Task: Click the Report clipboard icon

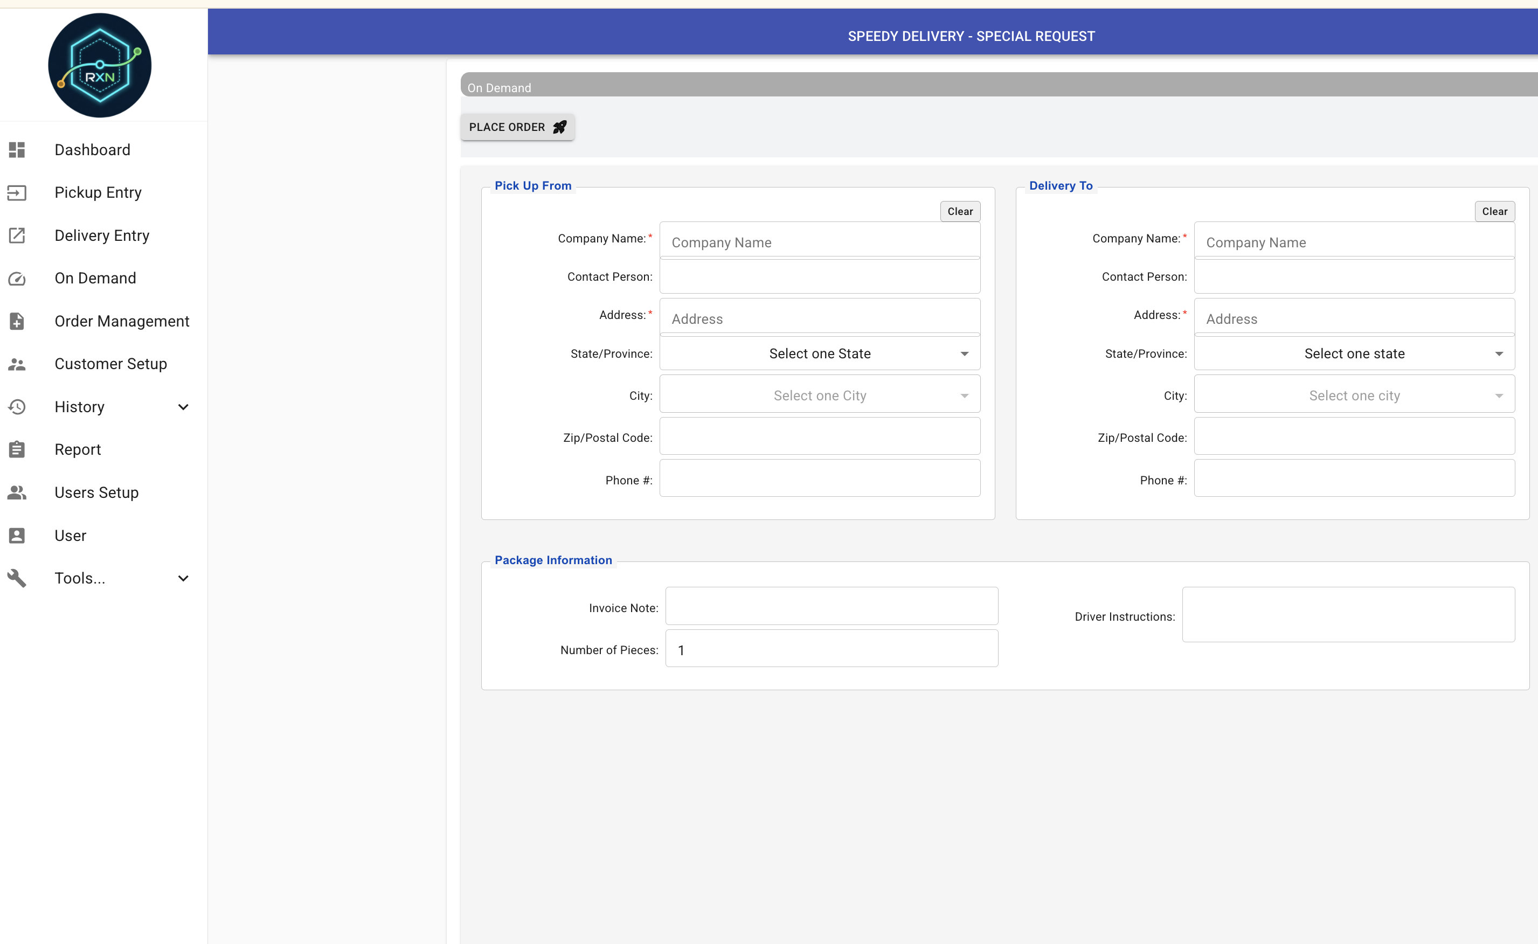Action: pos(17,449)
